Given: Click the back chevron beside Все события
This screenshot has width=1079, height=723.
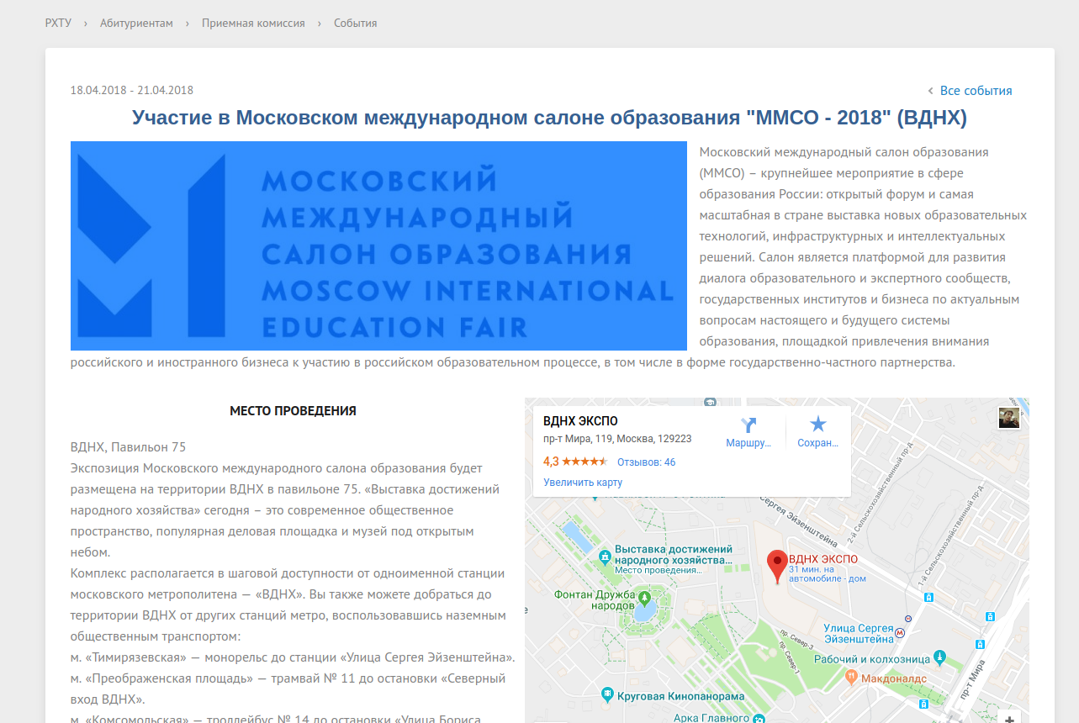Looking at the screenshot, I should (x=930, y=91).
